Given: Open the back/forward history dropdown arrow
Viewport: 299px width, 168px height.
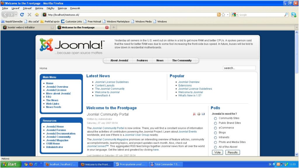Looking at the screenshot, I should (16, 15).
